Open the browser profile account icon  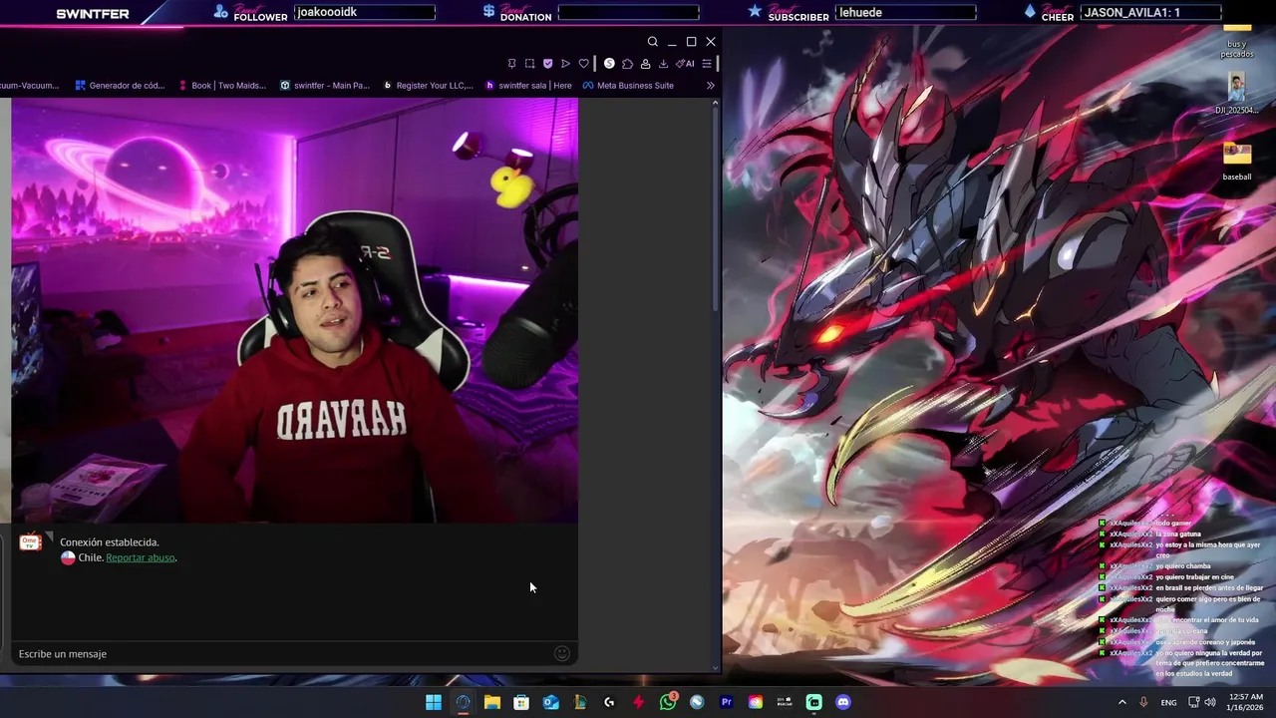645,64
